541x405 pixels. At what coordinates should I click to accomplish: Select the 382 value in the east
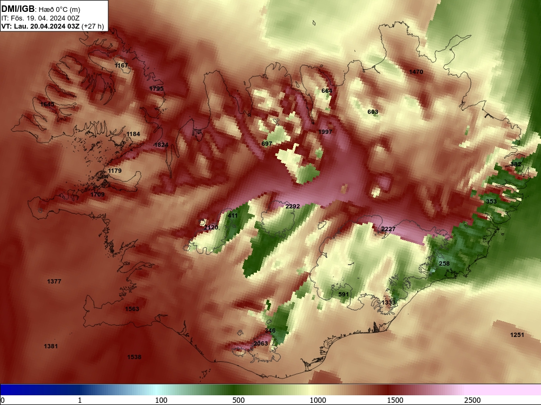tap(516, 164)
